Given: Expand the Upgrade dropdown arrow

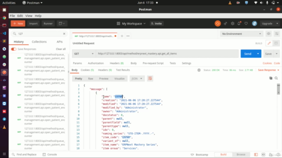Looking at the screenshot, I should click(x=277, y=23).
